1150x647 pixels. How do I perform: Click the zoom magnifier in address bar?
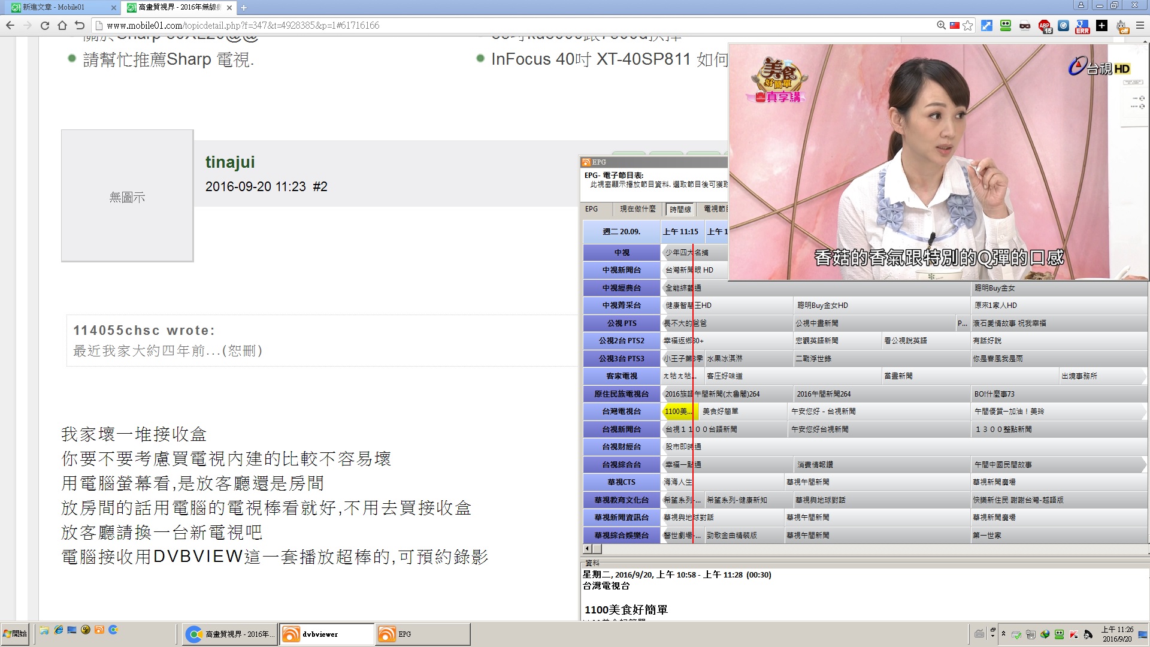pyautogui.click(x=942, y=25)
